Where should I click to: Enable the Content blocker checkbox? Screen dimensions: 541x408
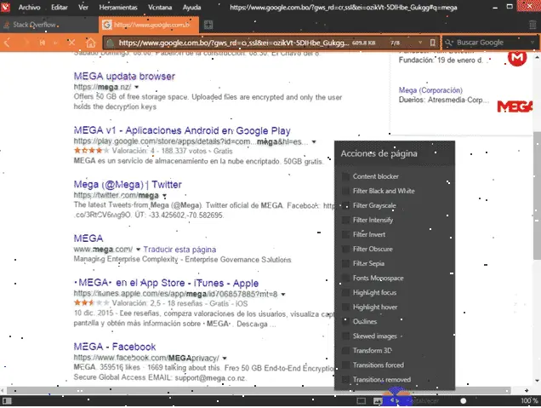point(345,176)
